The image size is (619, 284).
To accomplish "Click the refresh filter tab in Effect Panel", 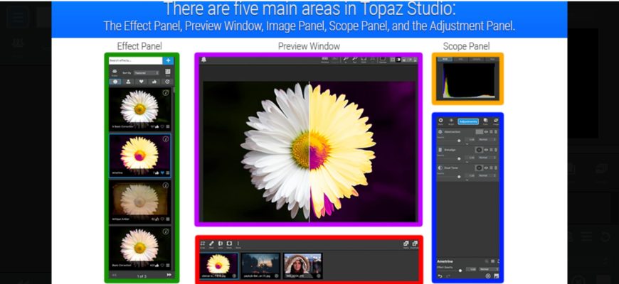I will coord(166,82).
